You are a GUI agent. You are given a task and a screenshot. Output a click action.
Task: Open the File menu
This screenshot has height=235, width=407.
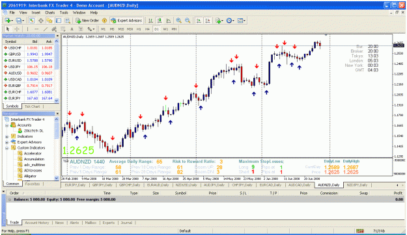point(12,12)
